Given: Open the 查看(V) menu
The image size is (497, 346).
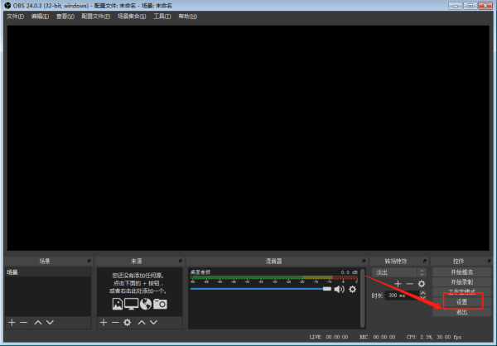Looking at the screenshot, I should coord(65,17).
